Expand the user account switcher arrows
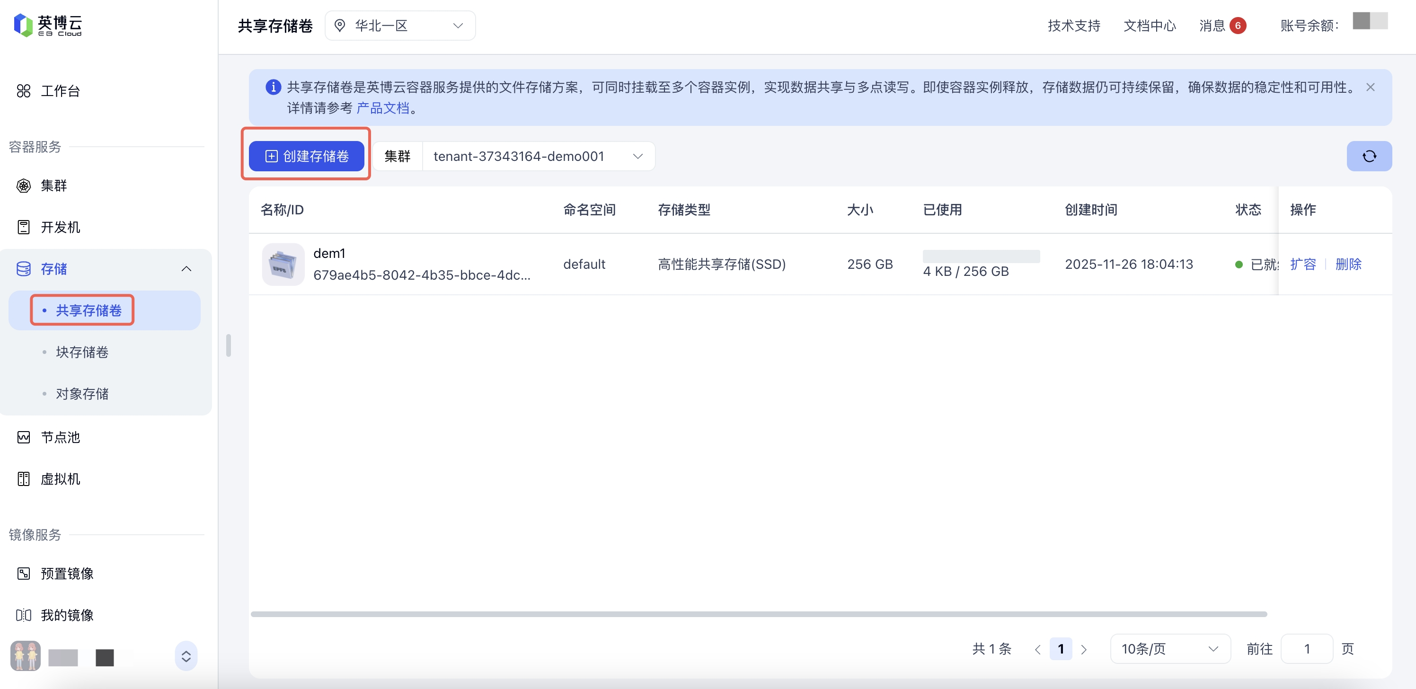The image size is (1416, 689). coord(186,656)
